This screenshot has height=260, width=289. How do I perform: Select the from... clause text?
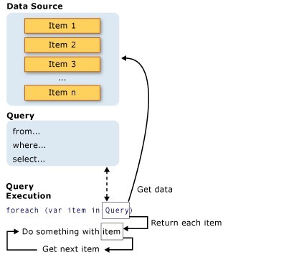27,131
